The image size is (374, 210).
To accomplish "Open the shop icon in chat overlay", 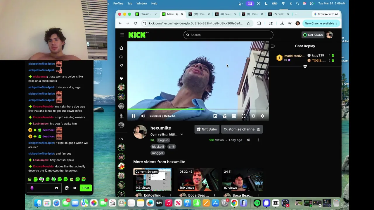I will click(x=67, y=188).
